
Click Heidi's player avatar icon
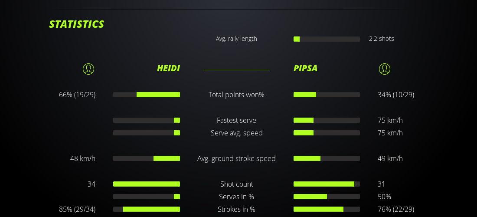tap(88, 69)
